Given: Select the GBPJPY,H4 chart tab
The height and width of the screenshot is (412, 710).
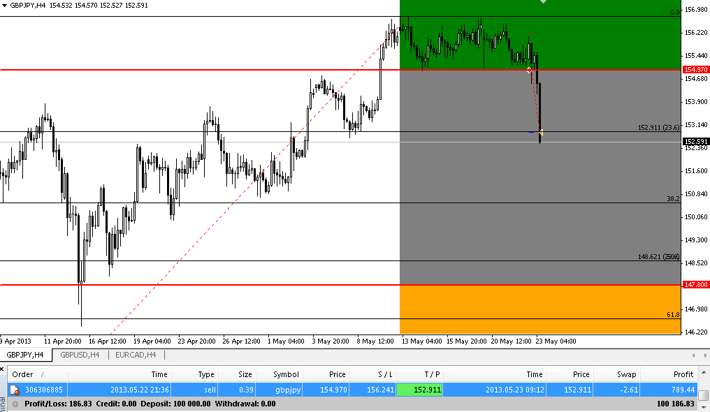Looking at the screenshot, I should [25, 355].
